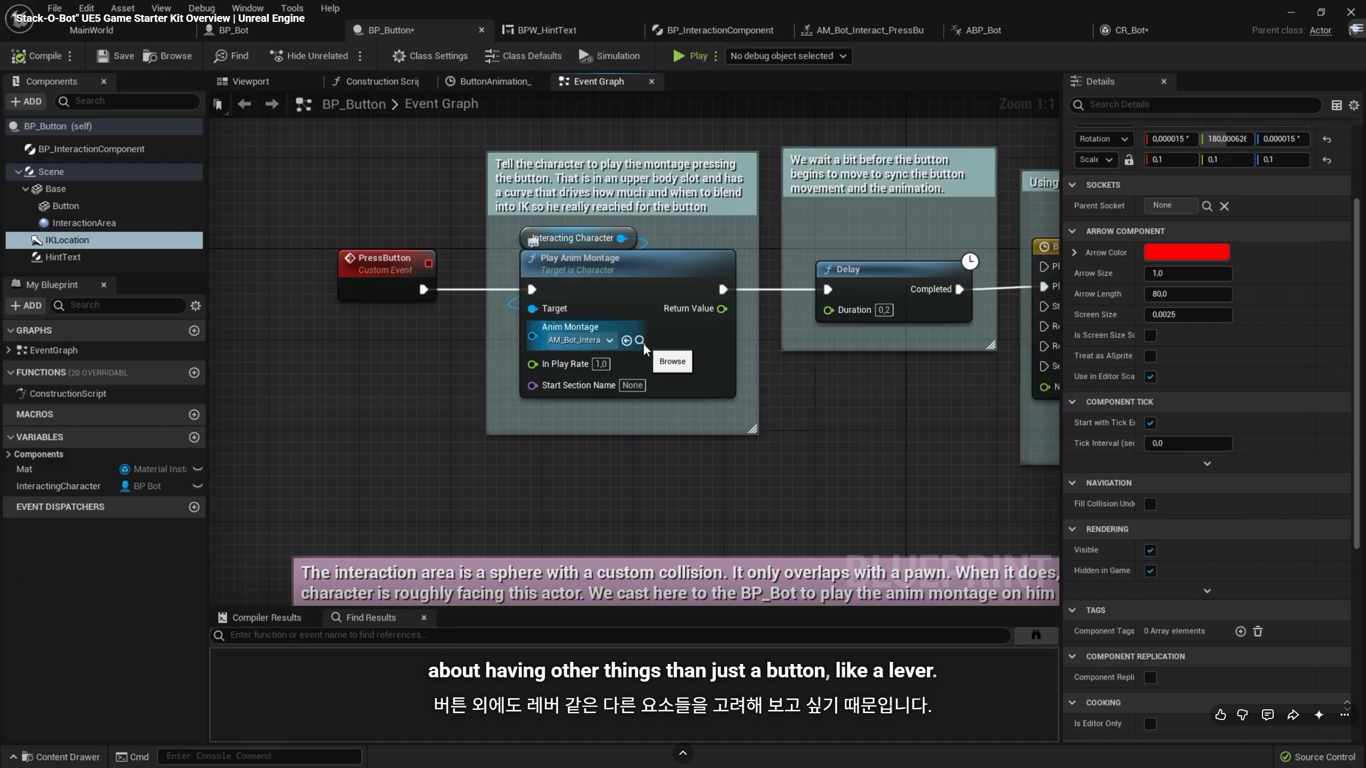Open the Actor parent class link

point(1321,30)
